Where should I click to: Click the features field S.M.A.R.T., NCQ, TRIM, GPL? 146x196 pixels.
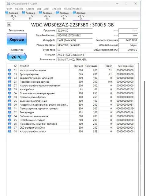tap(97, 60)
